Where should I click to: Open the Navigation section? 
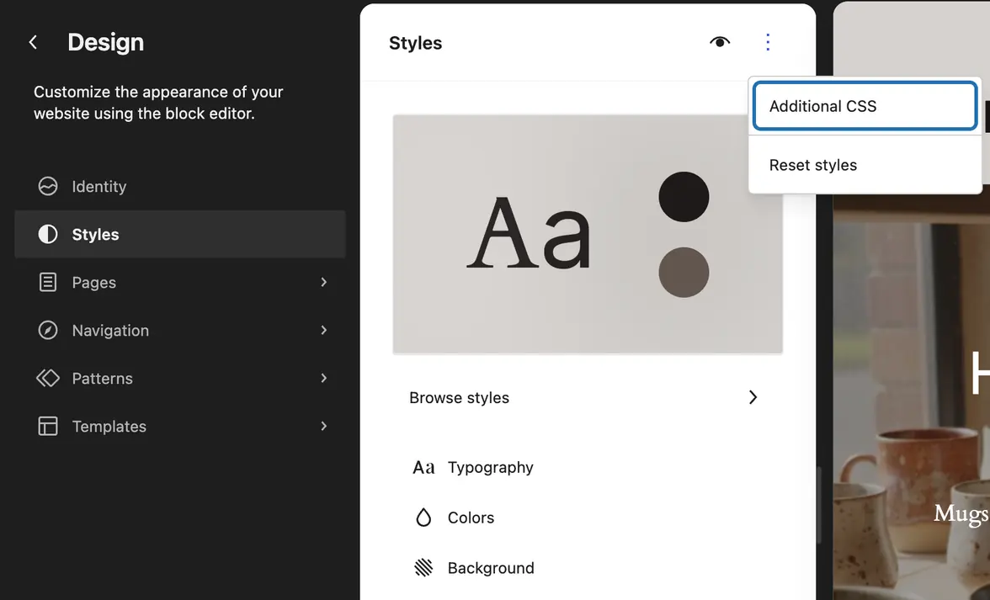[x=180, y=330]
